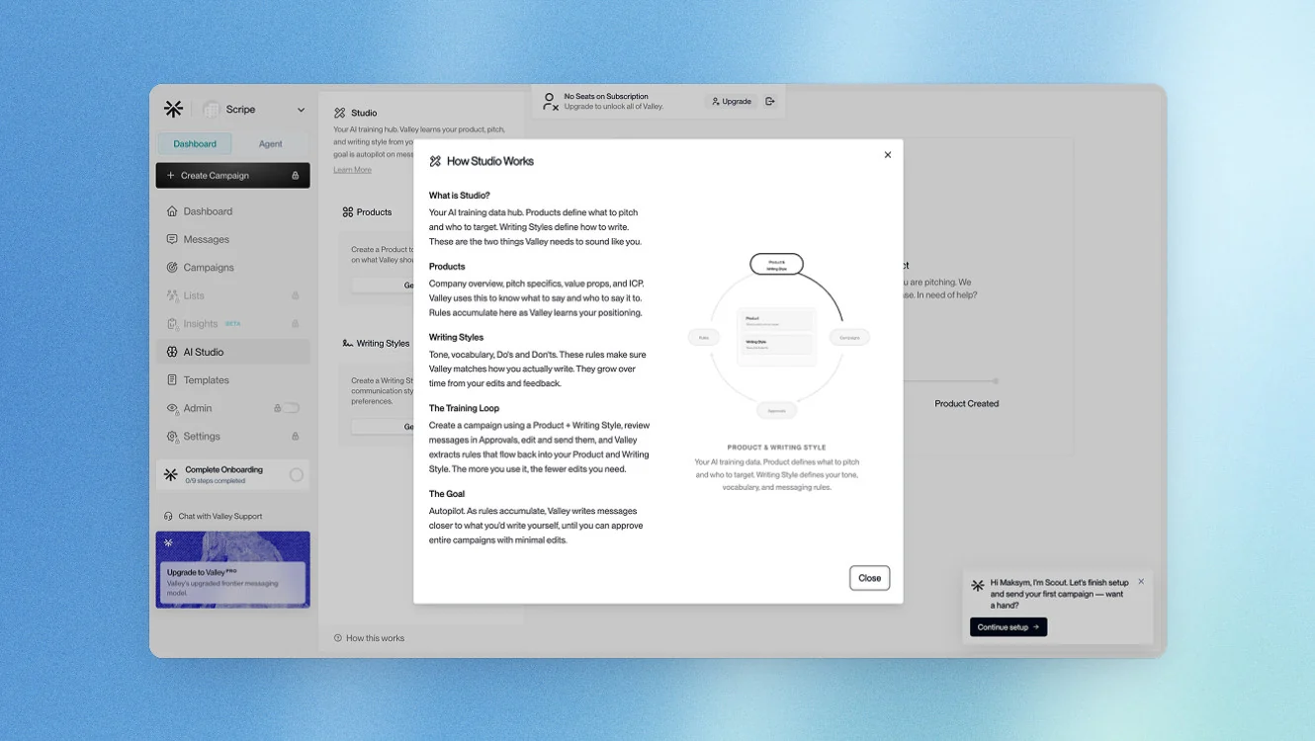Click the logout icon next to Upgrade
Viewport: 1315px width, 741px height.
pos(770,102)
